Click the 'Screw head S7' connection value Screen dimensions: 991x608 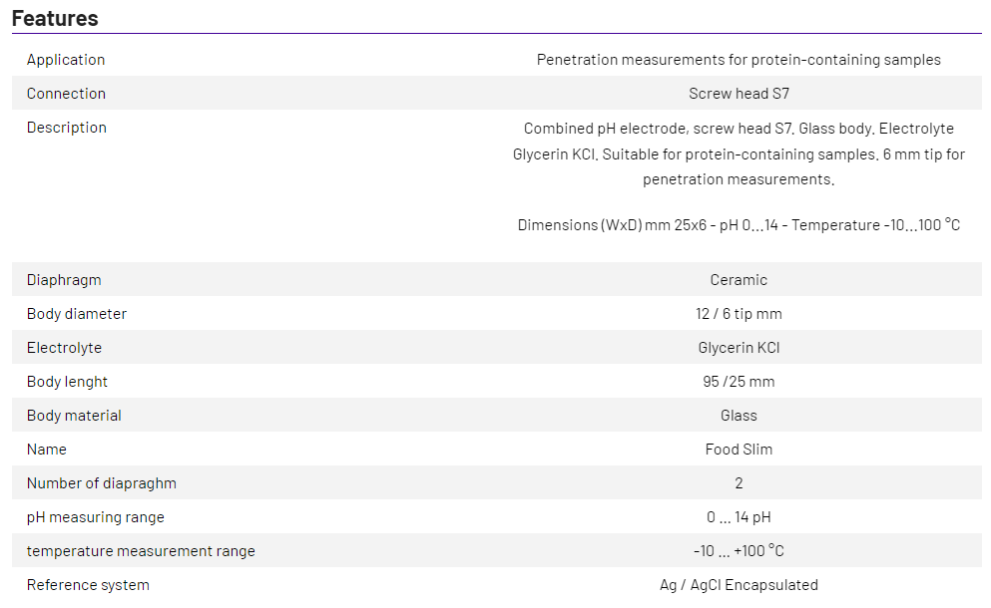(739, 94)
